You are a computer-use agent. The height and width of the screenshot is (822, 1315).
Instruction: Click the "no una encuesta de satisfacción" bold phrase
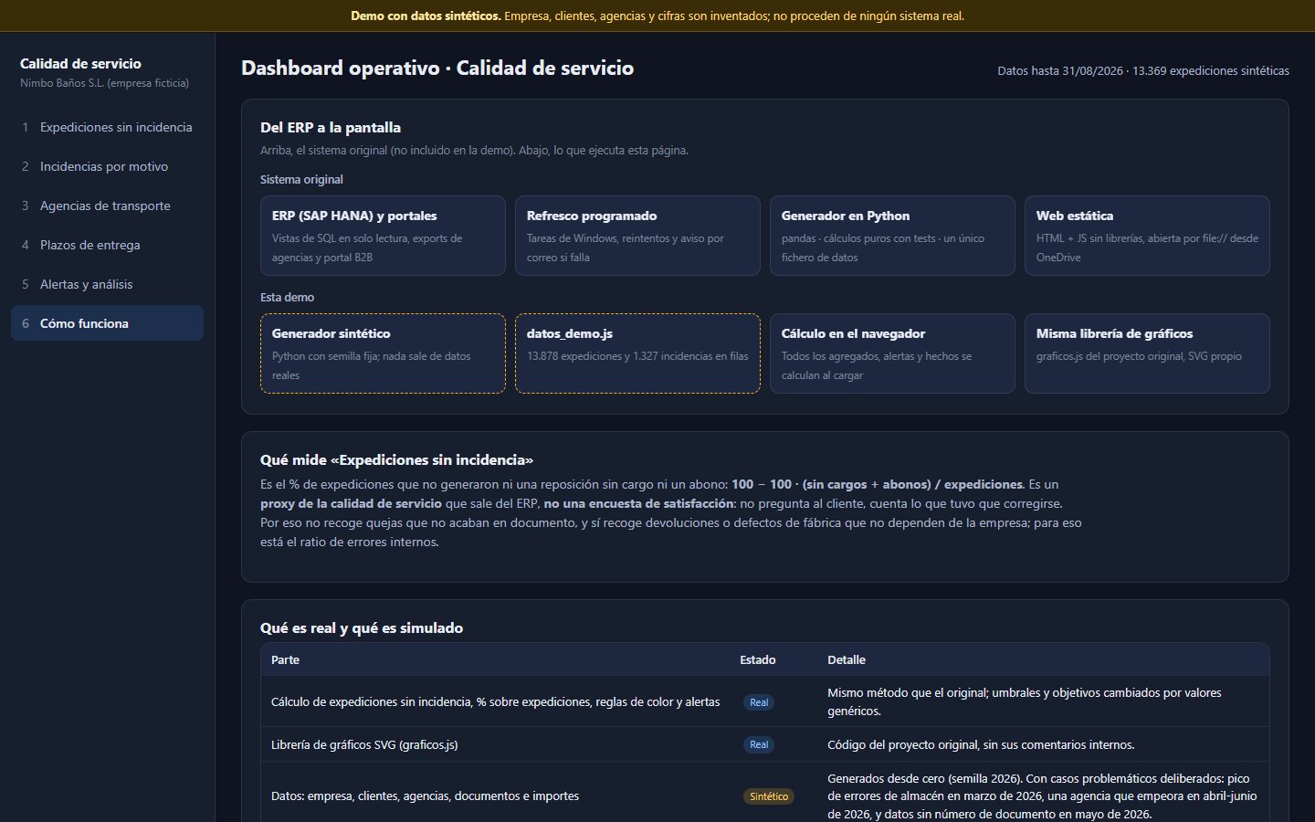coord(638,503)
